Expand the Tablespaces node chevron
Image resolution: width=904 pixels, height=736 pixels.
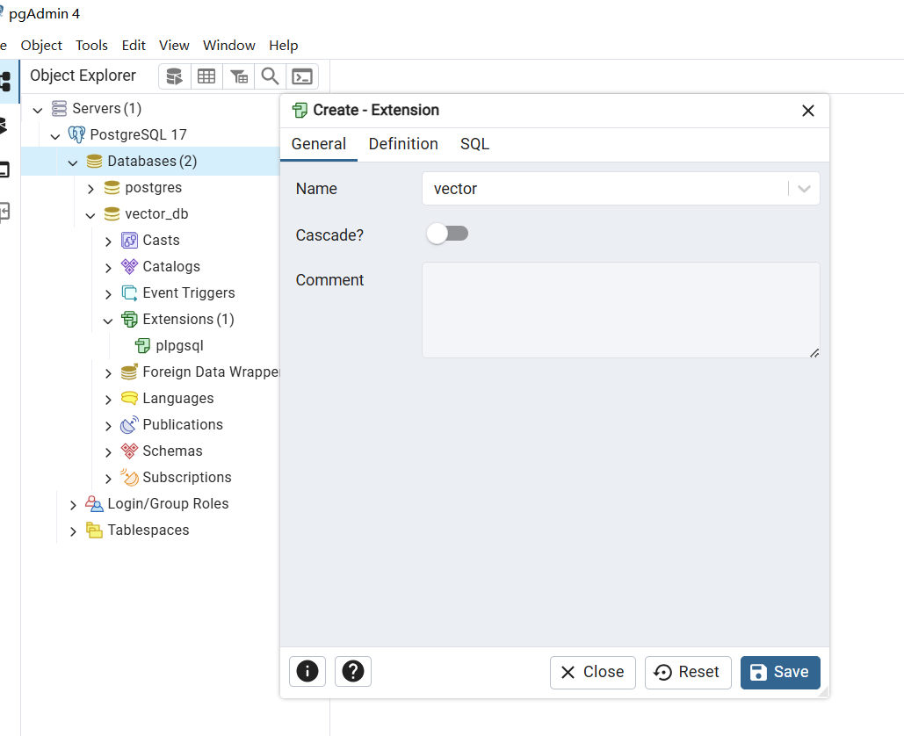coord(73,531)
